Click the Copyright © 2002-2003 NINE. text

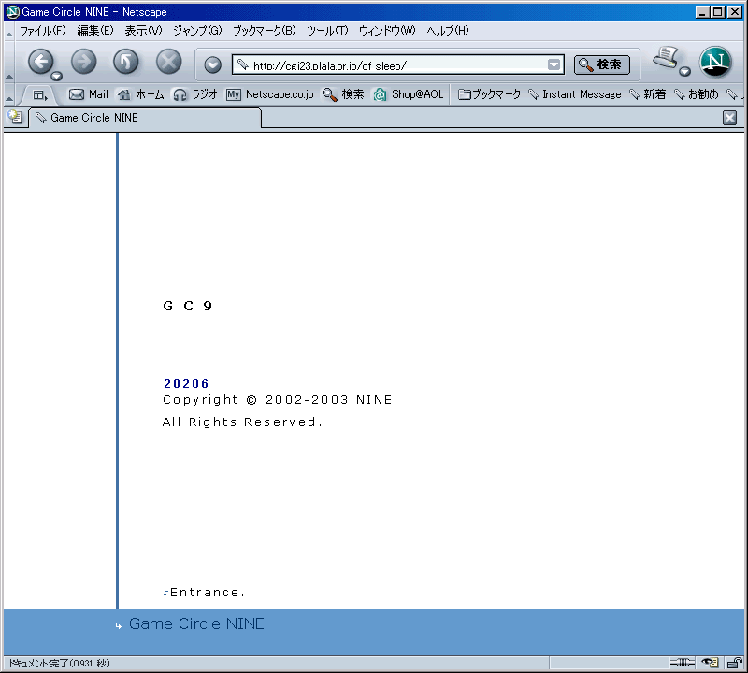click(x=280, y=400)
